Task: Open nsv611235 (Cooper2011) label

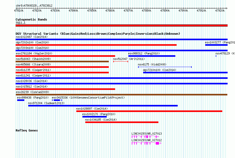Action: pyautogui.click(x=33, y=70)
